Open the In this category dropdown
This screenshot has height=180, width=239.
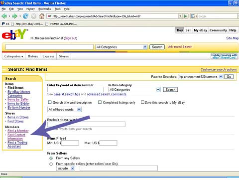tap(158, 90)
